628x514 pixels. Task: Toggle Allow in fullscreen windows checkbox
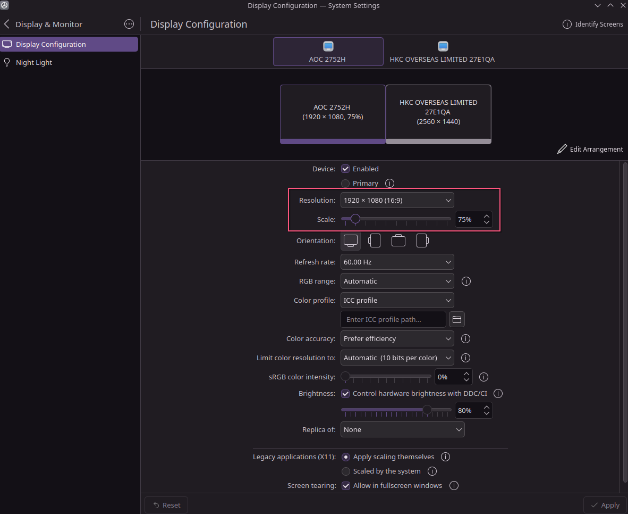click(346, 486)
